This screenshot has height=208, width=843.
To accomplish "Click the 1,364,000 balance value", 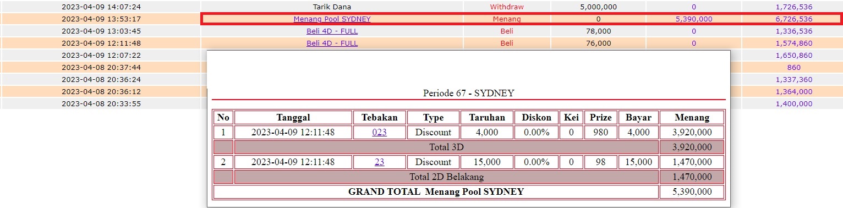I will (x=793, y=91).
